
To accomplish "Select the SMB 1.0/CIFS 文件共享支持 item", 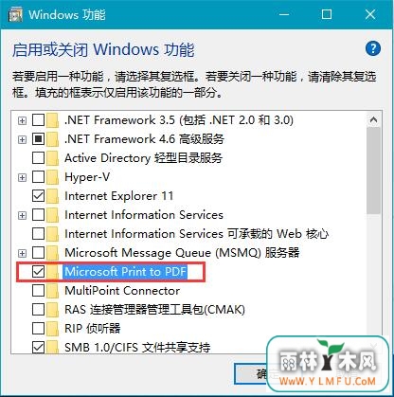I will coord(137,348).
